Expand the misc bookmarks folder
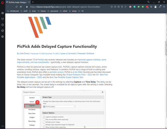 coord(33,11)
